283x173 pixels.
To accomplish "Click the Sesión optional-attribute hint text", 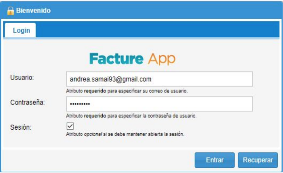I will click(125, 134).
